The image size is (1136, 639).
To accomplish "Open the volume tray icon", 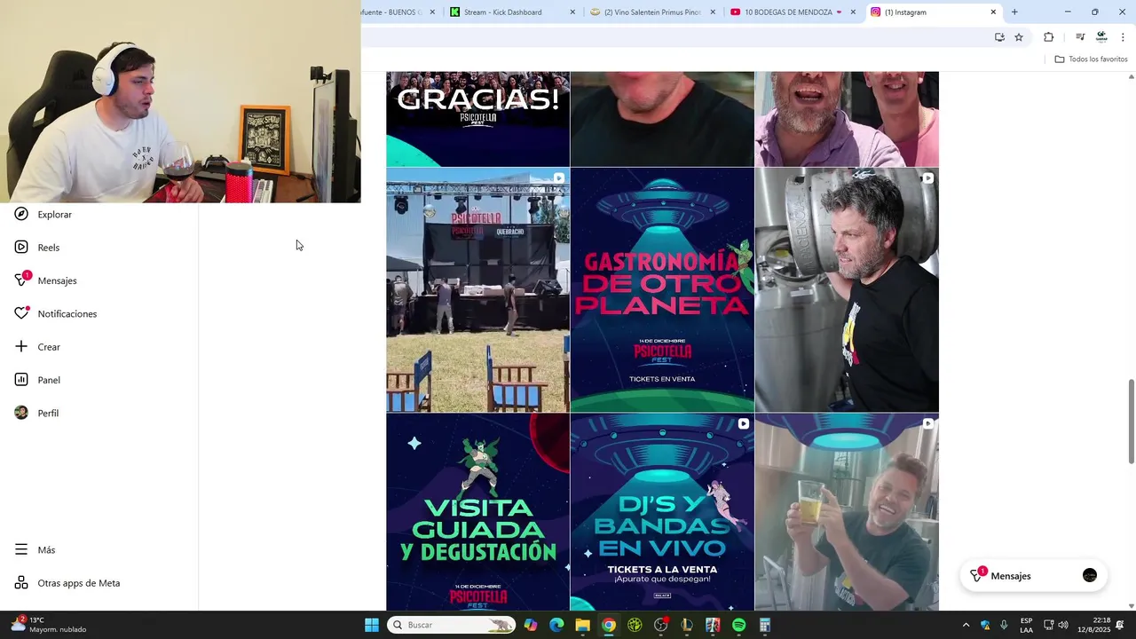I will tap(1063, 625).
